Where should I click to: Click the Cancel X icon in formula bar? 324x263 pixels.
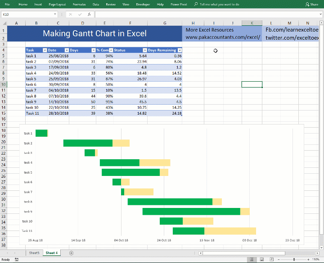(71, 14)
